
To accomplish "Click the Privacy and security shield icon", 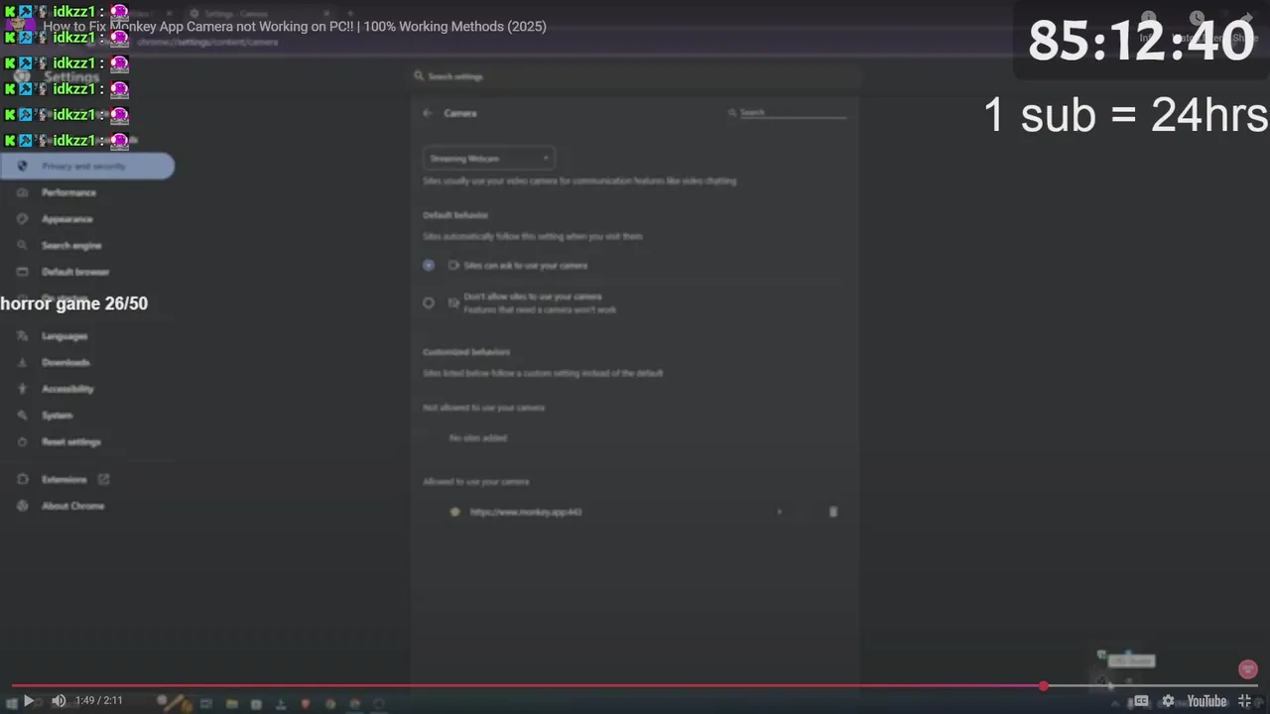I will pos(23,167).
